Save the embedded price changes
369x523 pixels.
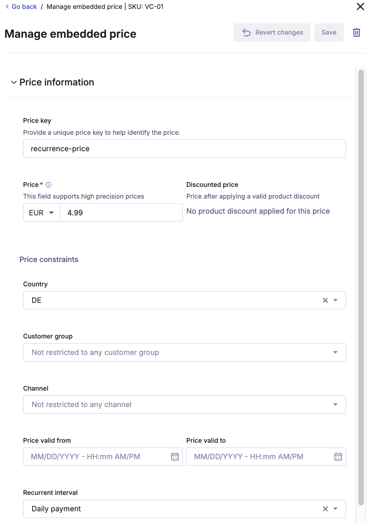(x=329, y=32)
